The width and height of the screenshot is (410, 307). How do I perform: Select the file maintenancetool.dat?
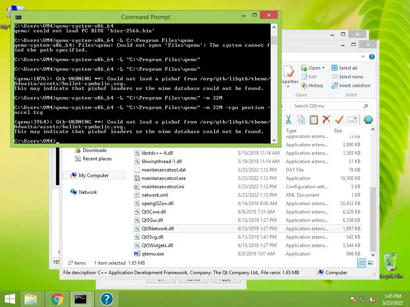click(x=164, y=169)
